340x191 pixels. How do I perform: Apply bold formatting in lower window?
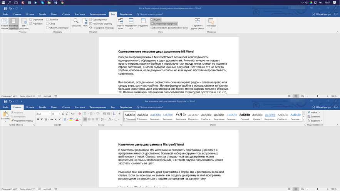coord(38,119)
